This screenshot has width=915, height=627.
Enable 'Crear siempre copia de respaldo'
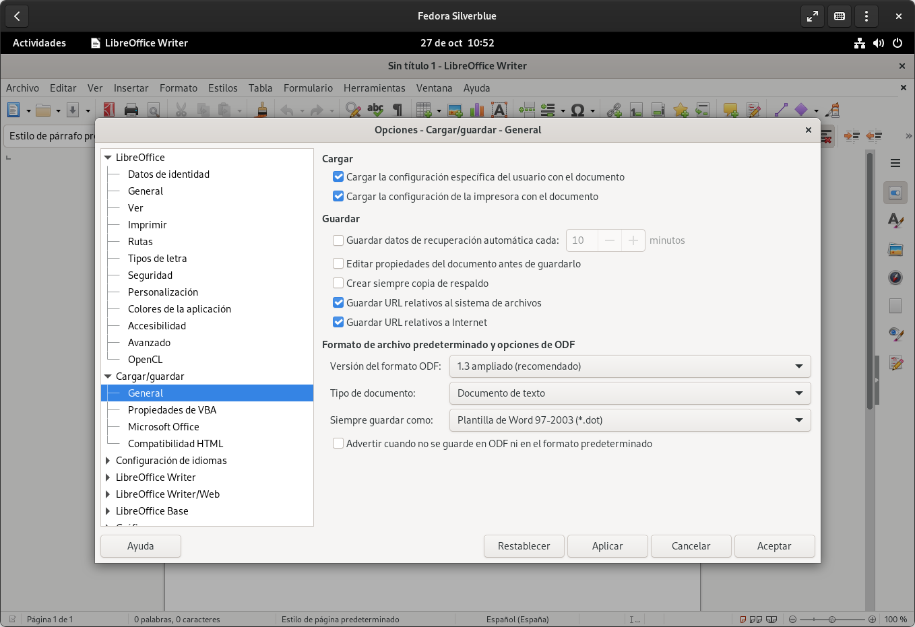(x=338, y=284)
